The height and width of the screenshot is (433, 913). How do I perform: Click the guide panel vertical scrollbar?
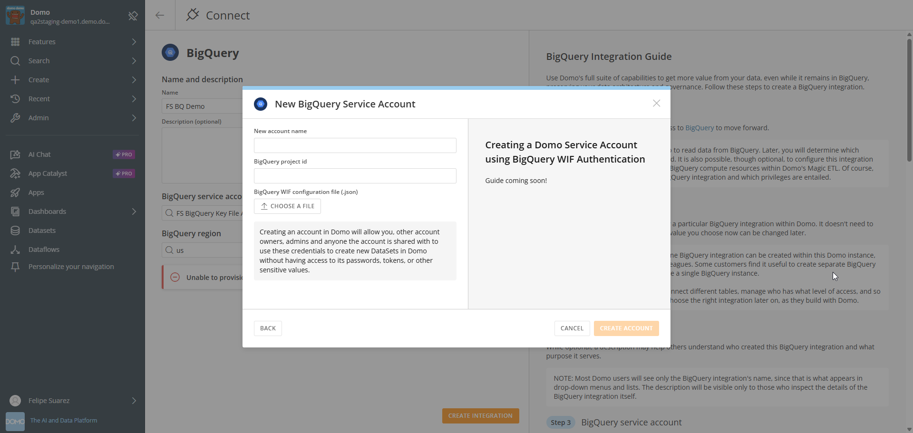click(x=909, y=100)
